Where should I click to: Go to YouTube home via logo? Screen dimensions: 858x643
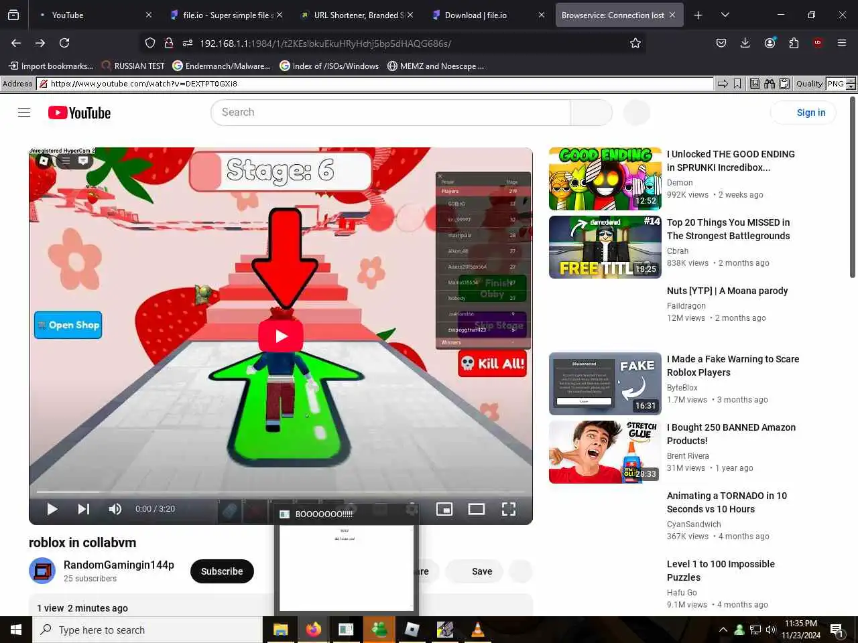point(79,113)
